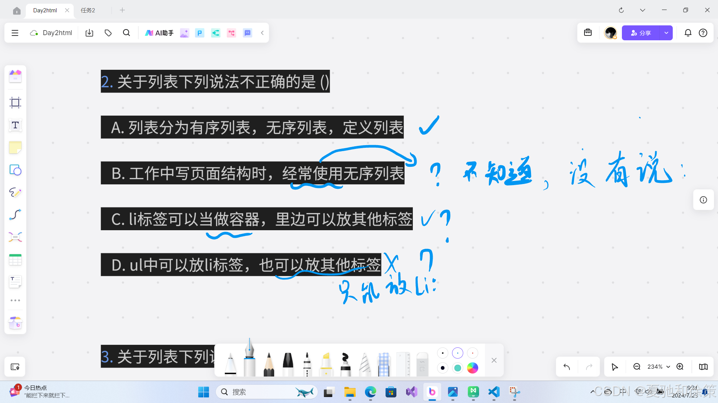This screenshot has width=718, height=403.
Task: Choose the ruler tool in the pen toolbar
Action: pyautogui.click(x=403, y=360)
